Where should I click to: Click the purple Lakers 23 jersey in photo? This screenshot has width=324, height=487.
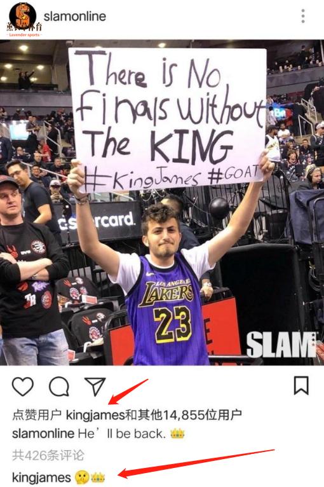[166, 311]
